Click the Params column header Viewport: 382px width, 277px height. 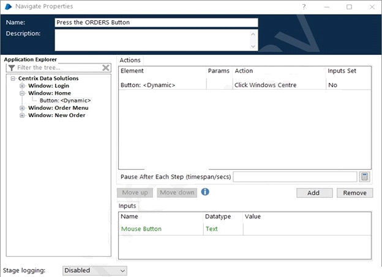coord(219,71)
